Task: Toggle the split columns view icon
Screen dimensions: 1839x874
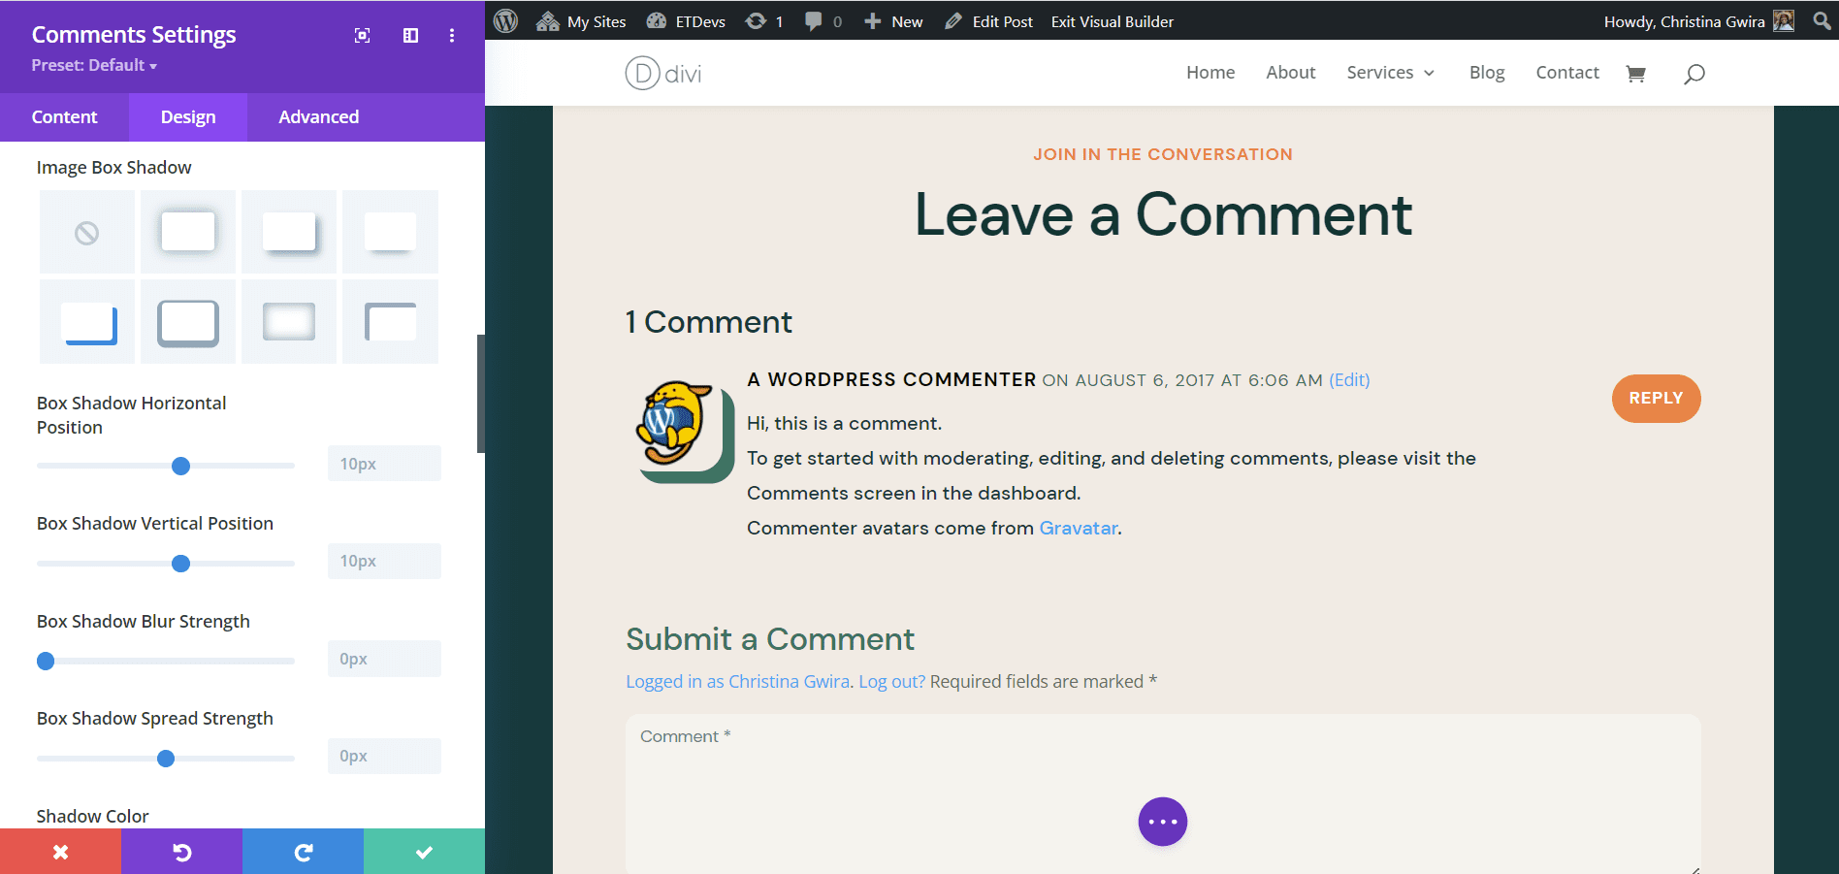Action: coord(410,36)
